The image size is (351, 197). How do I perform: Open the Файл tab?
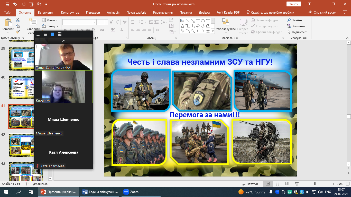point(8,13)
